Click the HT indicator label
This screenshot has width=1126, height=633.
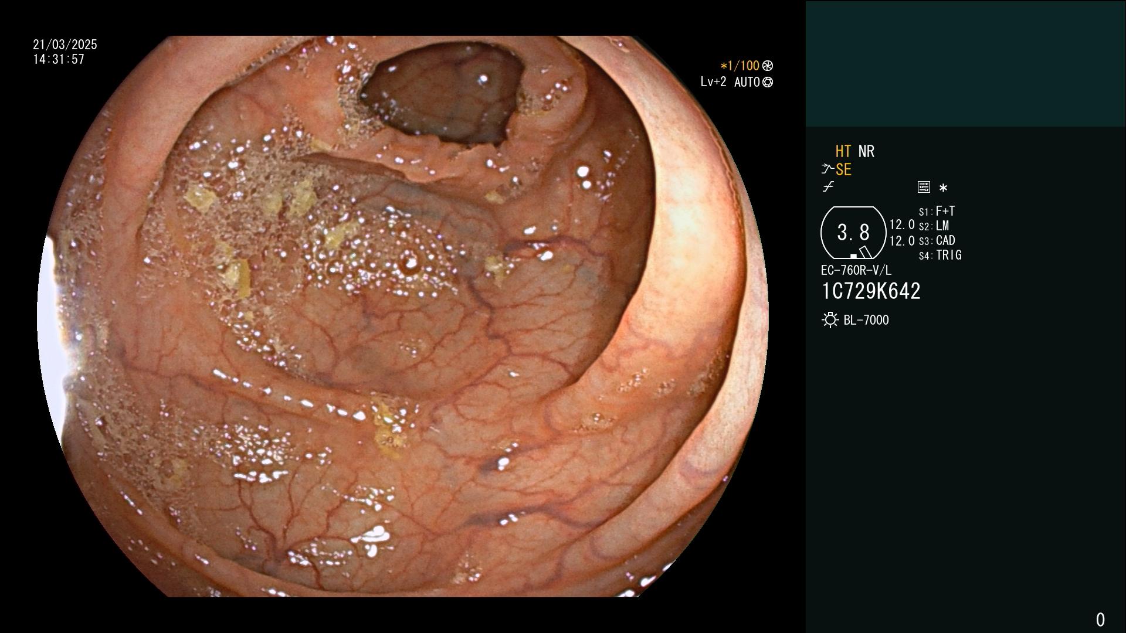tap(843, 151)
